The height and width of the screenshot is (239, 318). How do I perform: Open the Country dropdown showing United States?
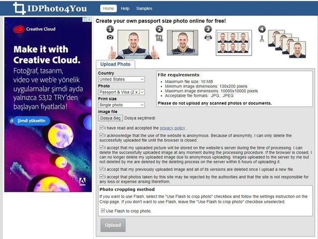coord(121,80)
